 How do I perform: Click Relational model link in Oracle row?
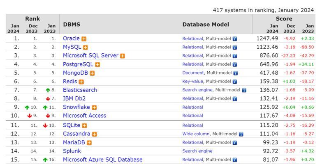click(192, 39)
